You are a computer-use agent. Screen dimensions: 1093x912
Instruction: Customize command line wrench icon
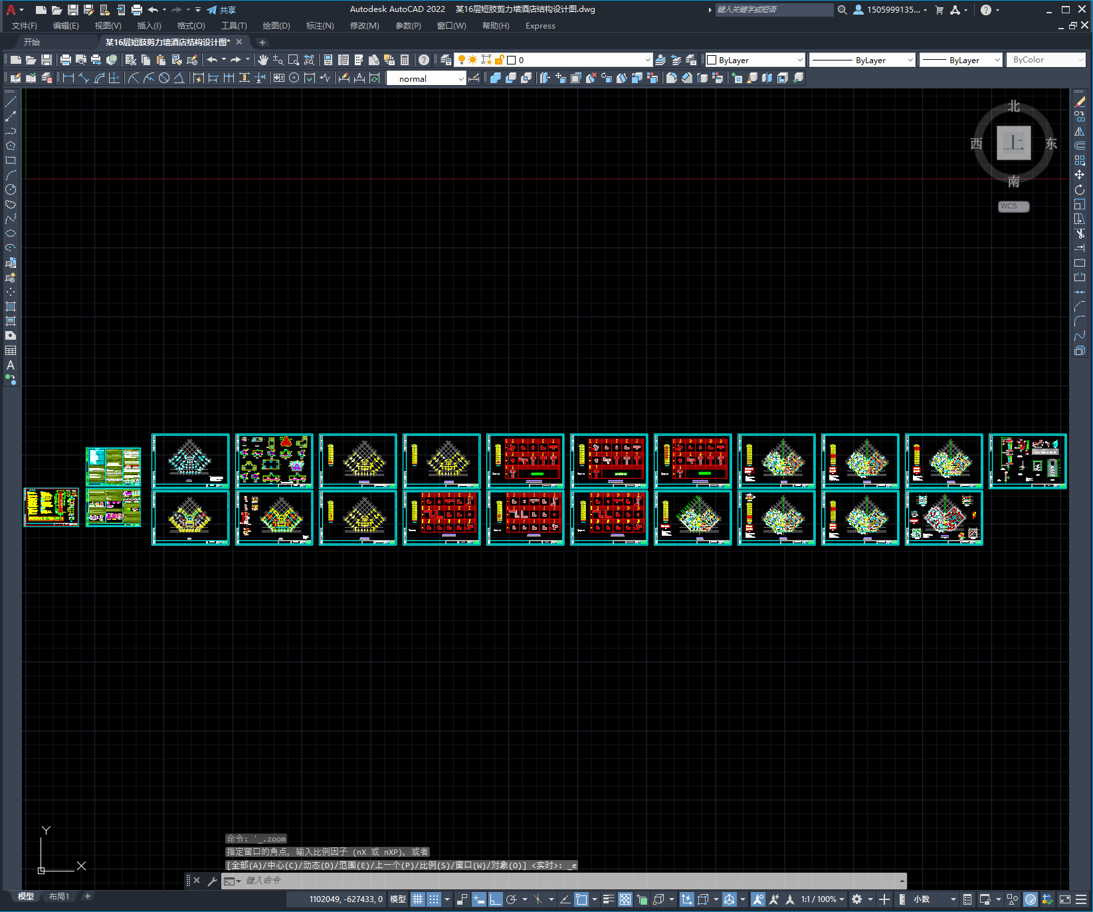point(213,881)
